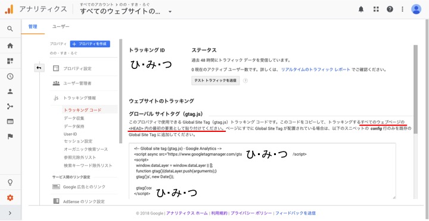Open 利用規約 footer link

tap(219, 213)
